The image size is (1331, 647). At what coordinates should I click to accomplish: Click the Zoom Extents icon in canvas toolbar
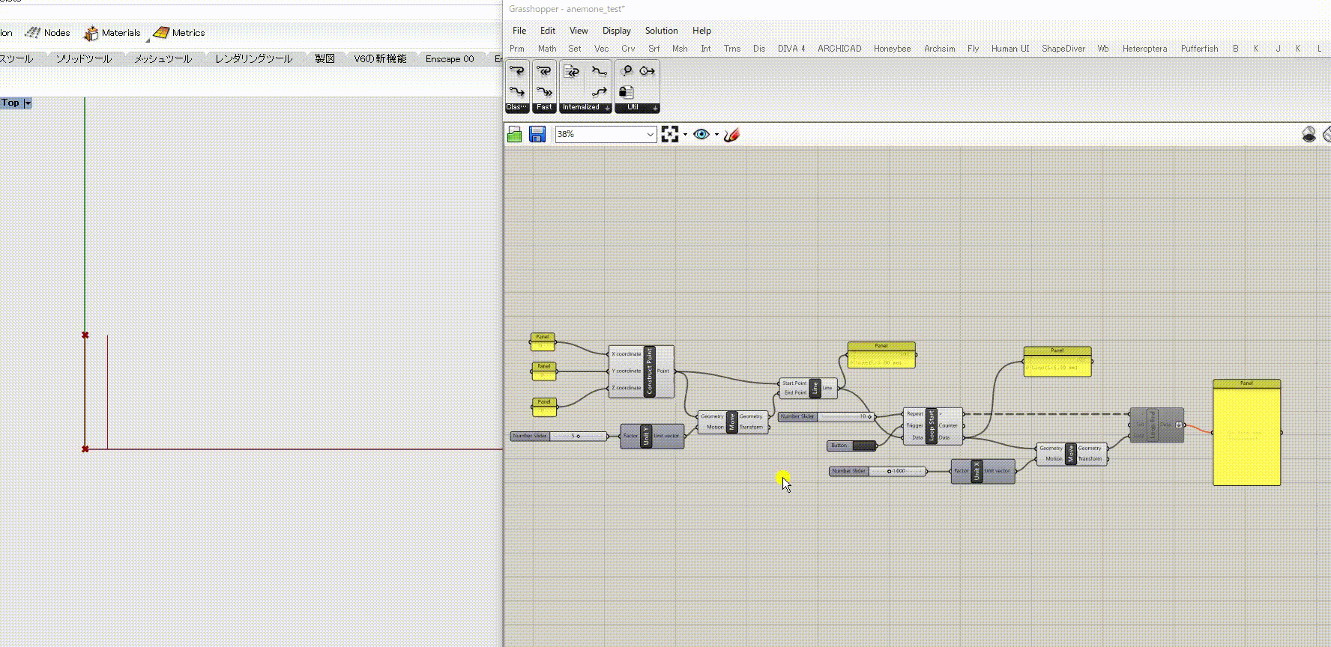tap(670, 134)
